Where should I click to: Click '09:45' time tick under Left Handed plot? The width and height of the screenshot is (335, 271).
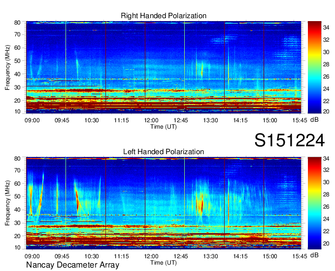point(62,256)
